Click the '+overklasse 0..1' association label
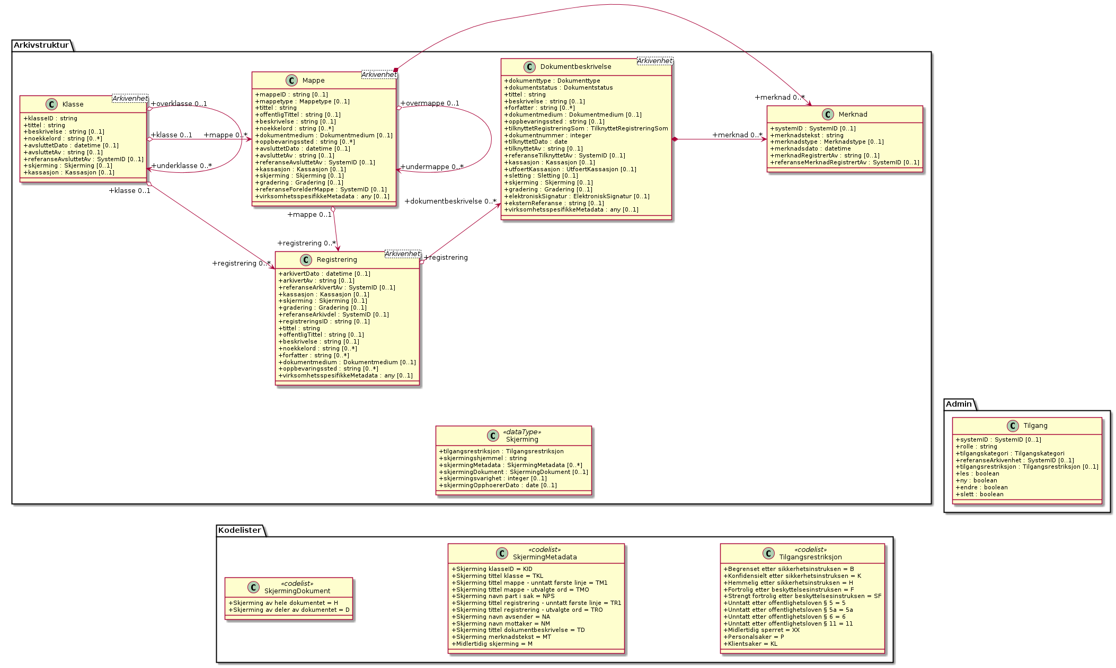 coord(179,104)
